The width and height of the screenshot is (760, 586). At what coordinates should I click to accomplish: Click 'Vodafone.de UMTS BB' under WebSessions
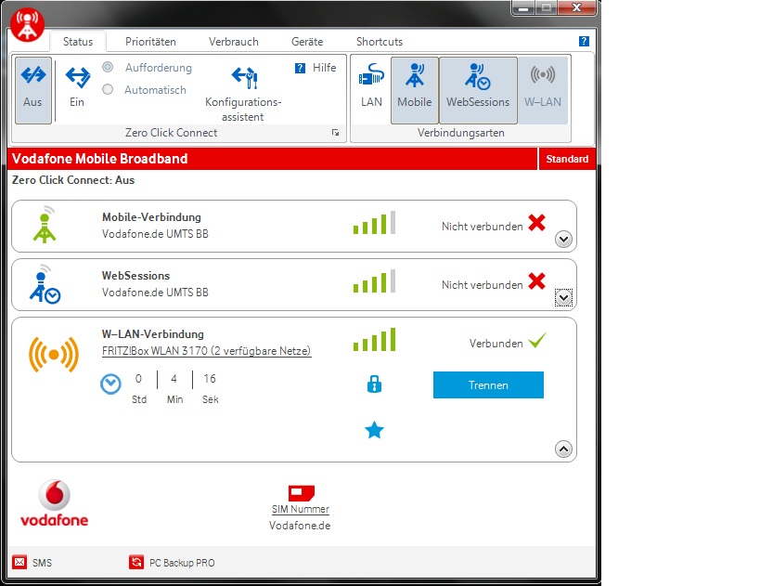(155, 293)
